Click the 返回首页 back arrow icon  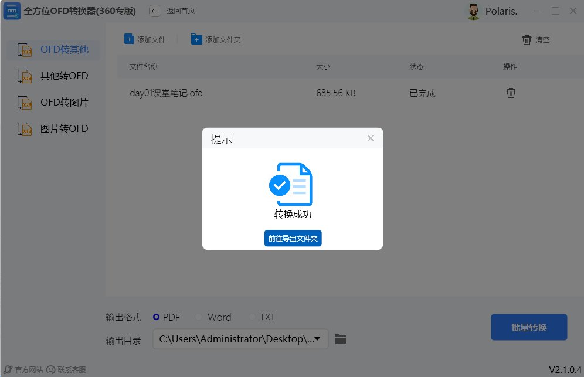pos(154,11)
